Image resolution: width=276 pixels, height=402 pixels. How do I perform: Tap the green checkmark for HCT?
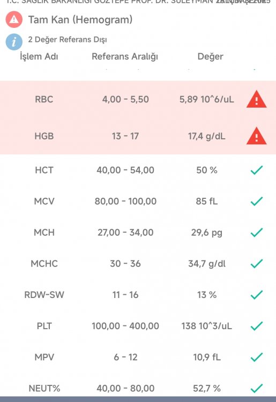tap(257, 170)
